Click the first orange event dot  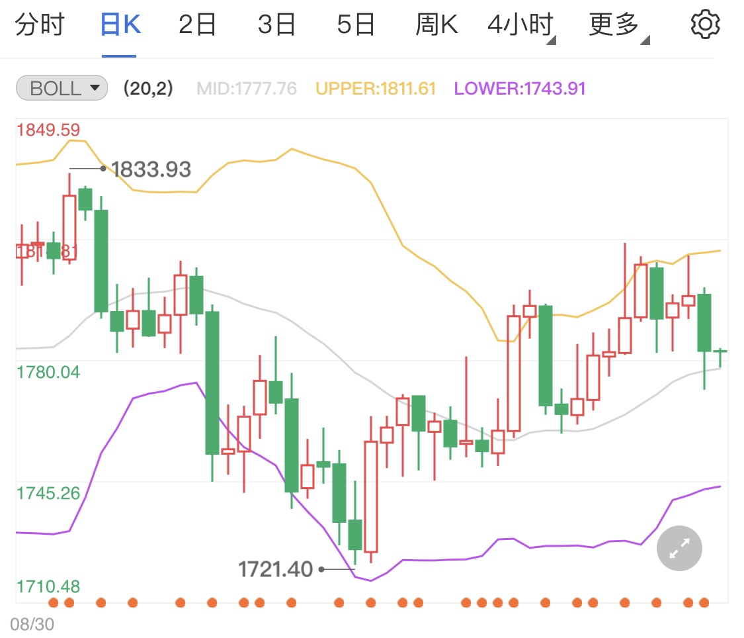point(54,602)
